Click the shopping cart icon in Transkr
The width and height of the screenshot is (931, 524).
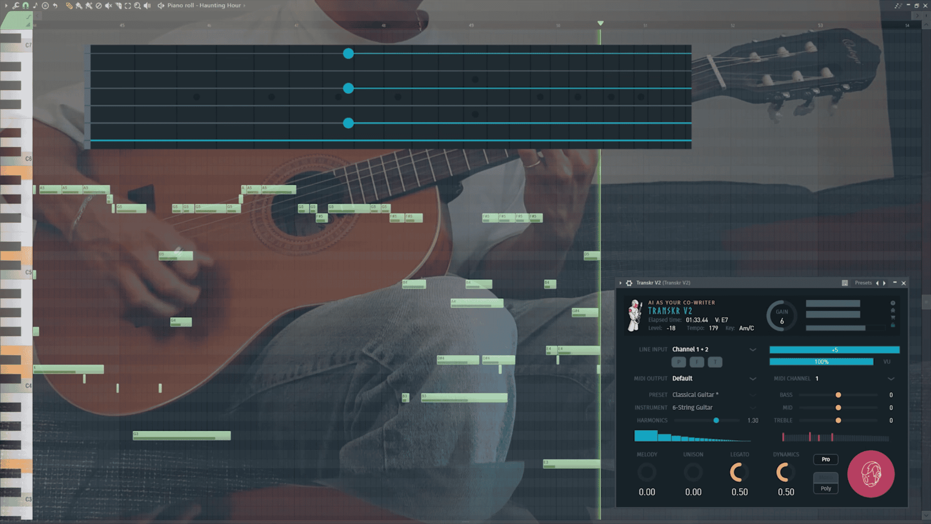893,318
